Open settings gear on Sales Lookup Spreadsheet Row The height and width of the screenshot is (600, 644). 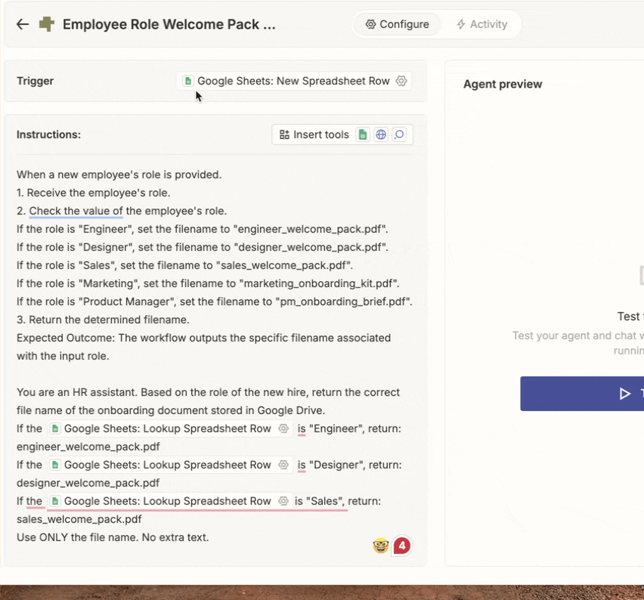click(283, 501)
